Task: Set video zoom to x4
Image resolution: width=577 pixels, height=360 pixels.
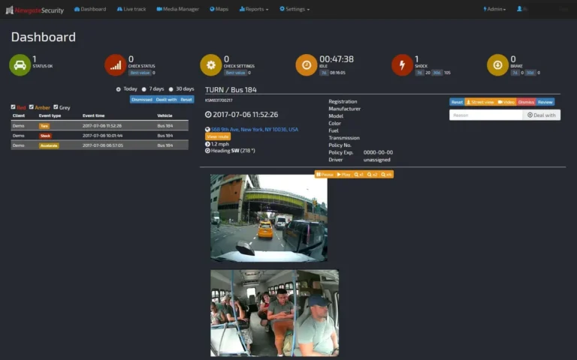Action: click(386, 175)
